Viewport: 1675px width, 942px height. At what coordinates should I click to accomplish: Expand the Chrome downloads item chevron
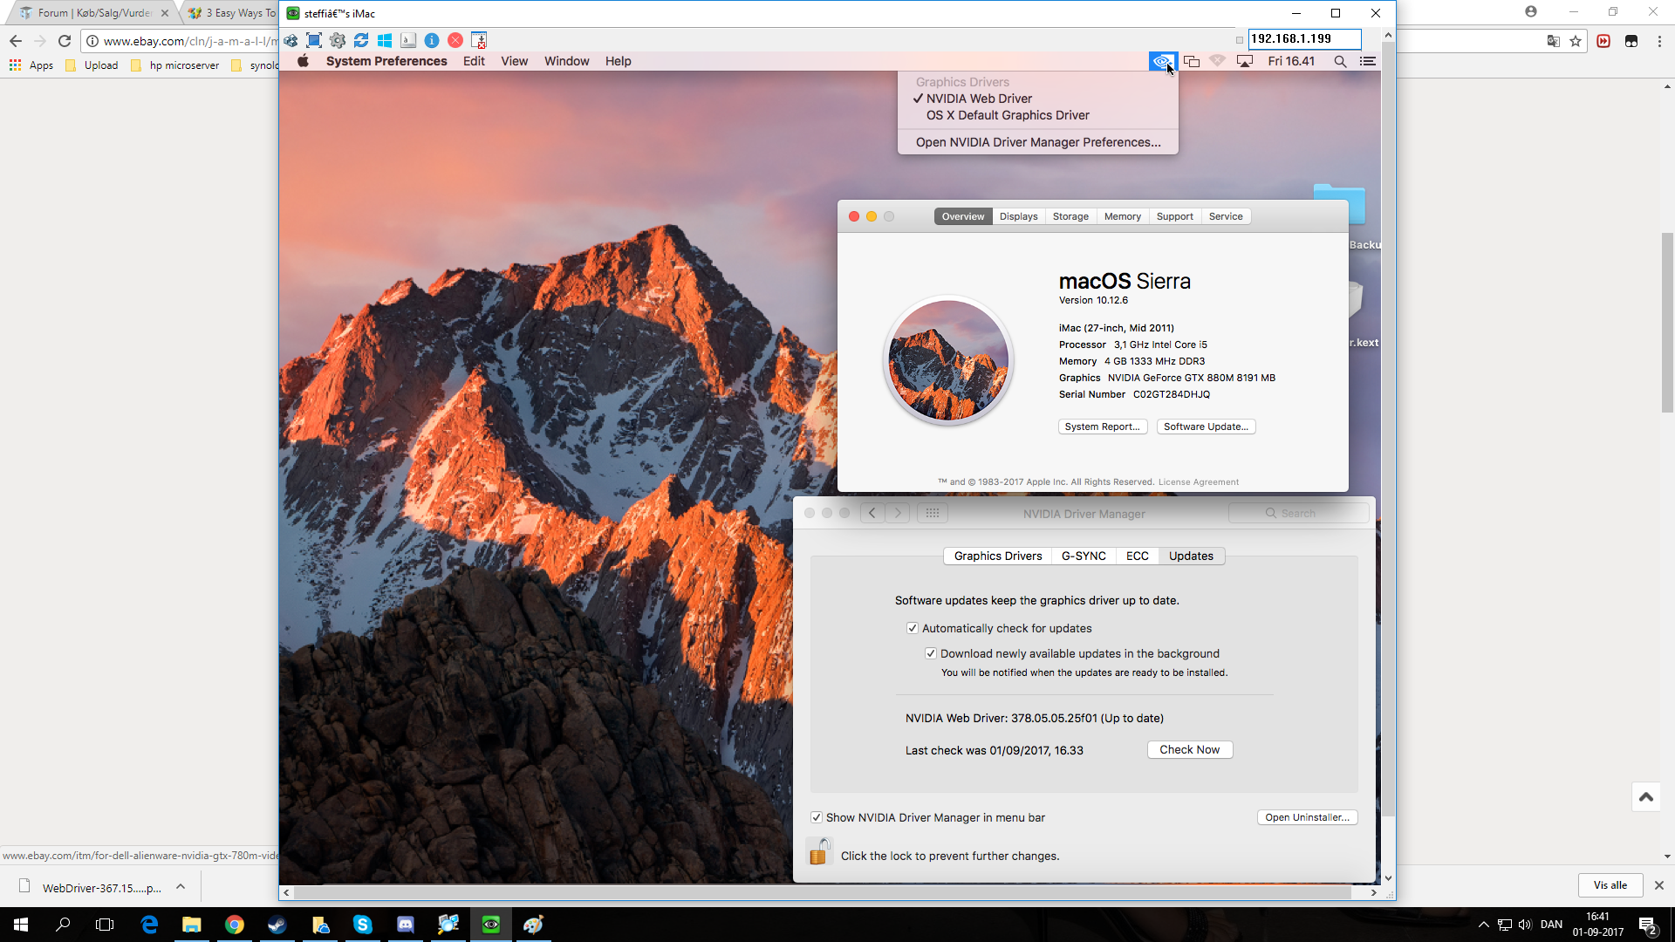(x=181, y=887)
